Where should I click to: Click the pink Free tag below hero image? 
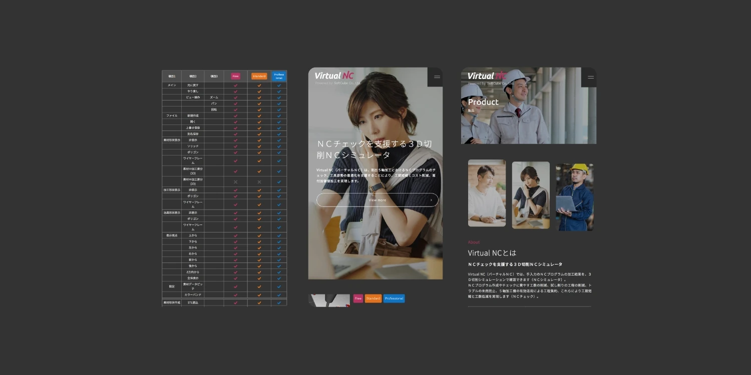(x=358, y=298)
